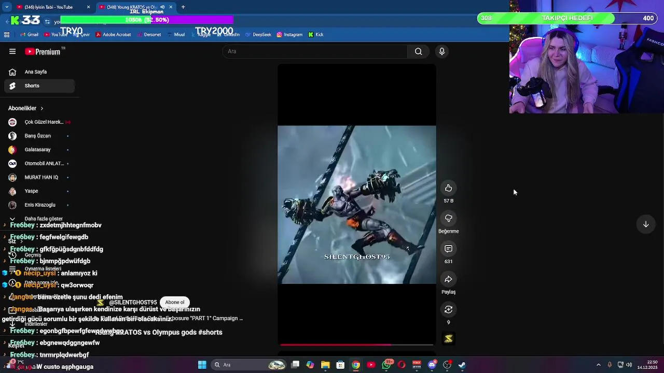The image size is (664, 373).
Task: Click the search magnifier button
Action: [418, 51]
